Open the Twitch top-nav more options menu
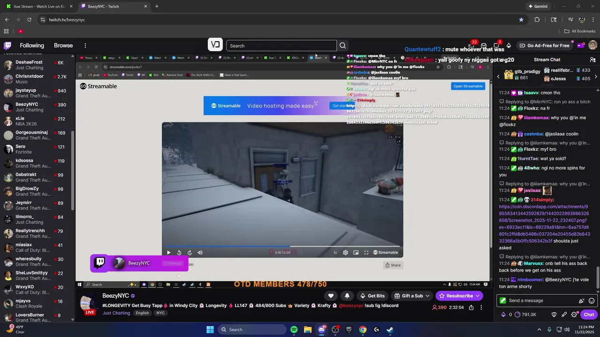This screenshot has height=337, width=600. point(85,45)
